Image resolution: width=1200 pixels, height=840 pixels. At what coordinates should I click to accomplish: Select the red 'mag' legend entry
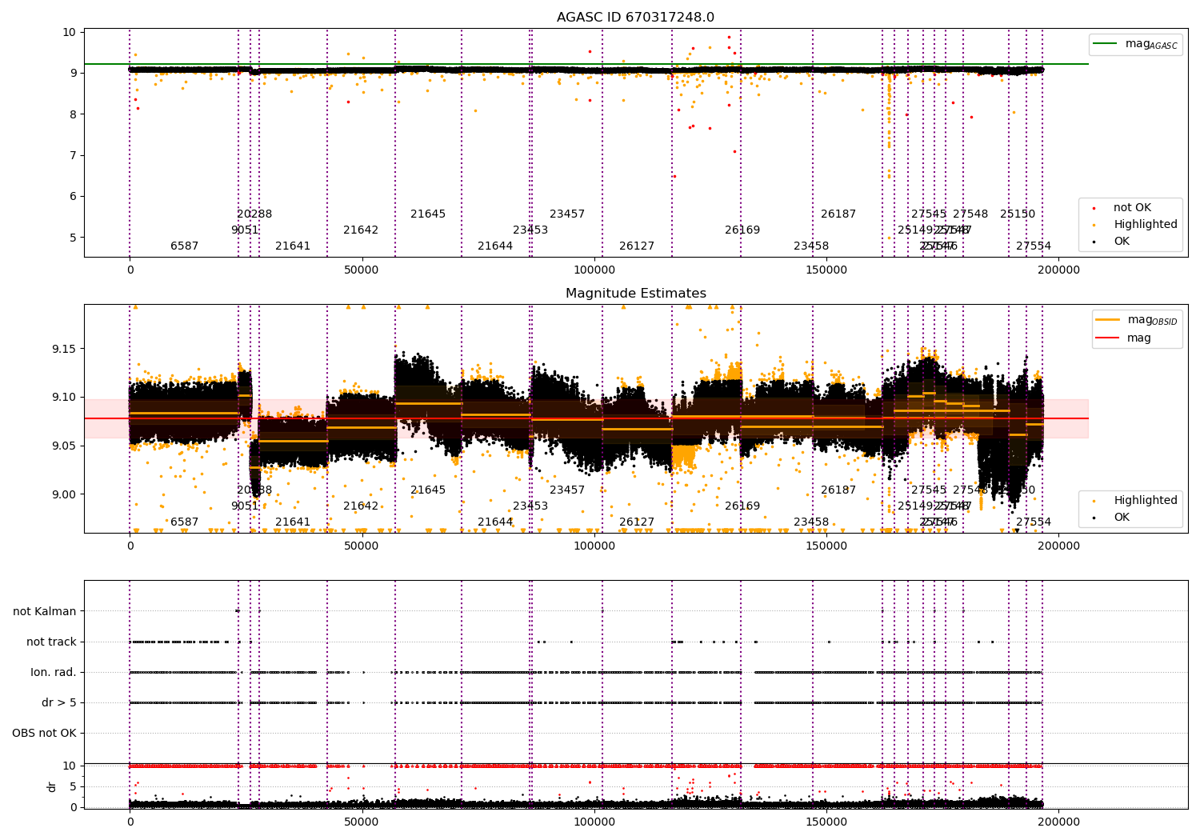tap(1124, 338)
